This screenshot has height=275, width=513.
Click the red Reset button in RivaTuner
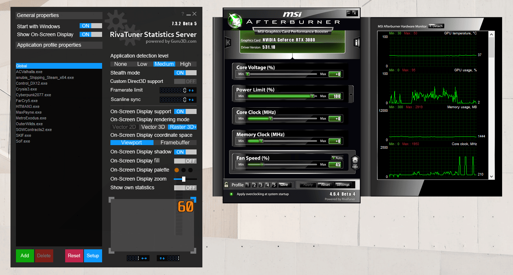pyautogui.click(x=74, y=256)
